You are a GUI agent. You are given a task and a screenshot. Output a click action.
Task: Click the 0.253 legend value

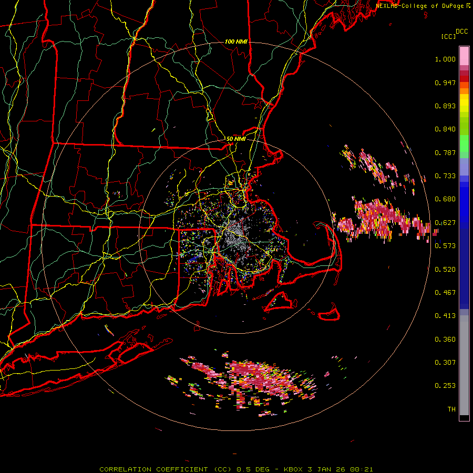tap(445, 386)
